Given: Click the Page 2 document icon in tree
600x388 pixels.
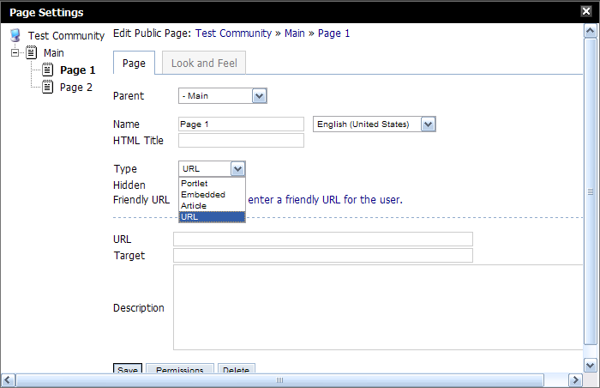Looking at the screenshot, I should tap(47, 87).
